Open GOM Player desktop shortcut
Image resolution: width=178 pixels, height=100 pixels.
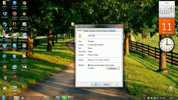click(x=5, y=90)
